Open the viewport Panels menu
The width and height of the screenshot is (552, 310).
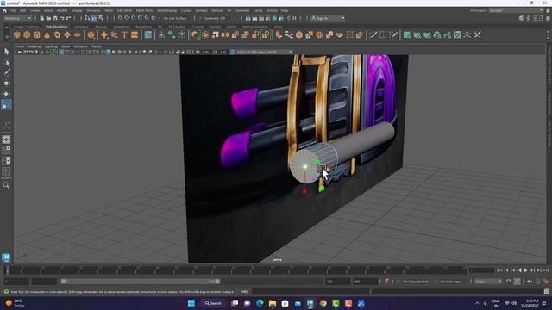pos(97,46)
